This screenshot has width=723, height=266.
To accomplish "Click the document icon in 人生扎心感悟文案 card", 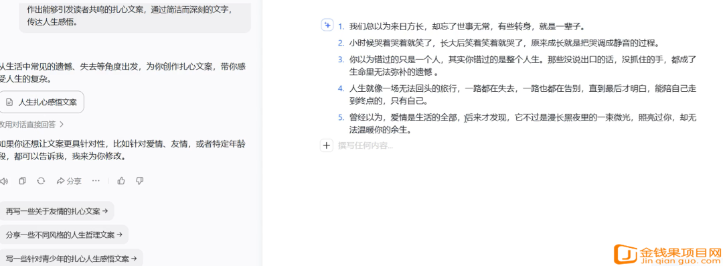I will point(9,103).
